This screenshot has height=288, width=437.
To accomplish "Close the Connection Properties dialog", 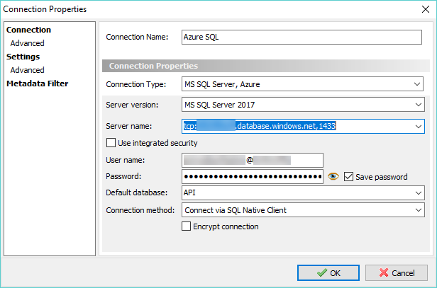I will tap(423, 9).
